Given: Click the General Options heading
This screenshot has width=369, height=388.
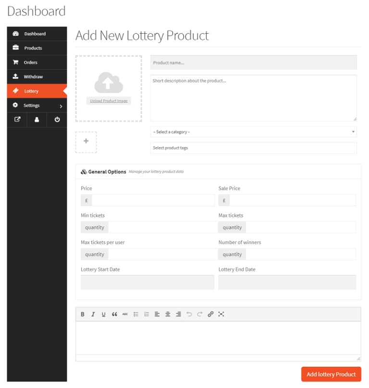Looking at the screenshot, I should [107, 172].
